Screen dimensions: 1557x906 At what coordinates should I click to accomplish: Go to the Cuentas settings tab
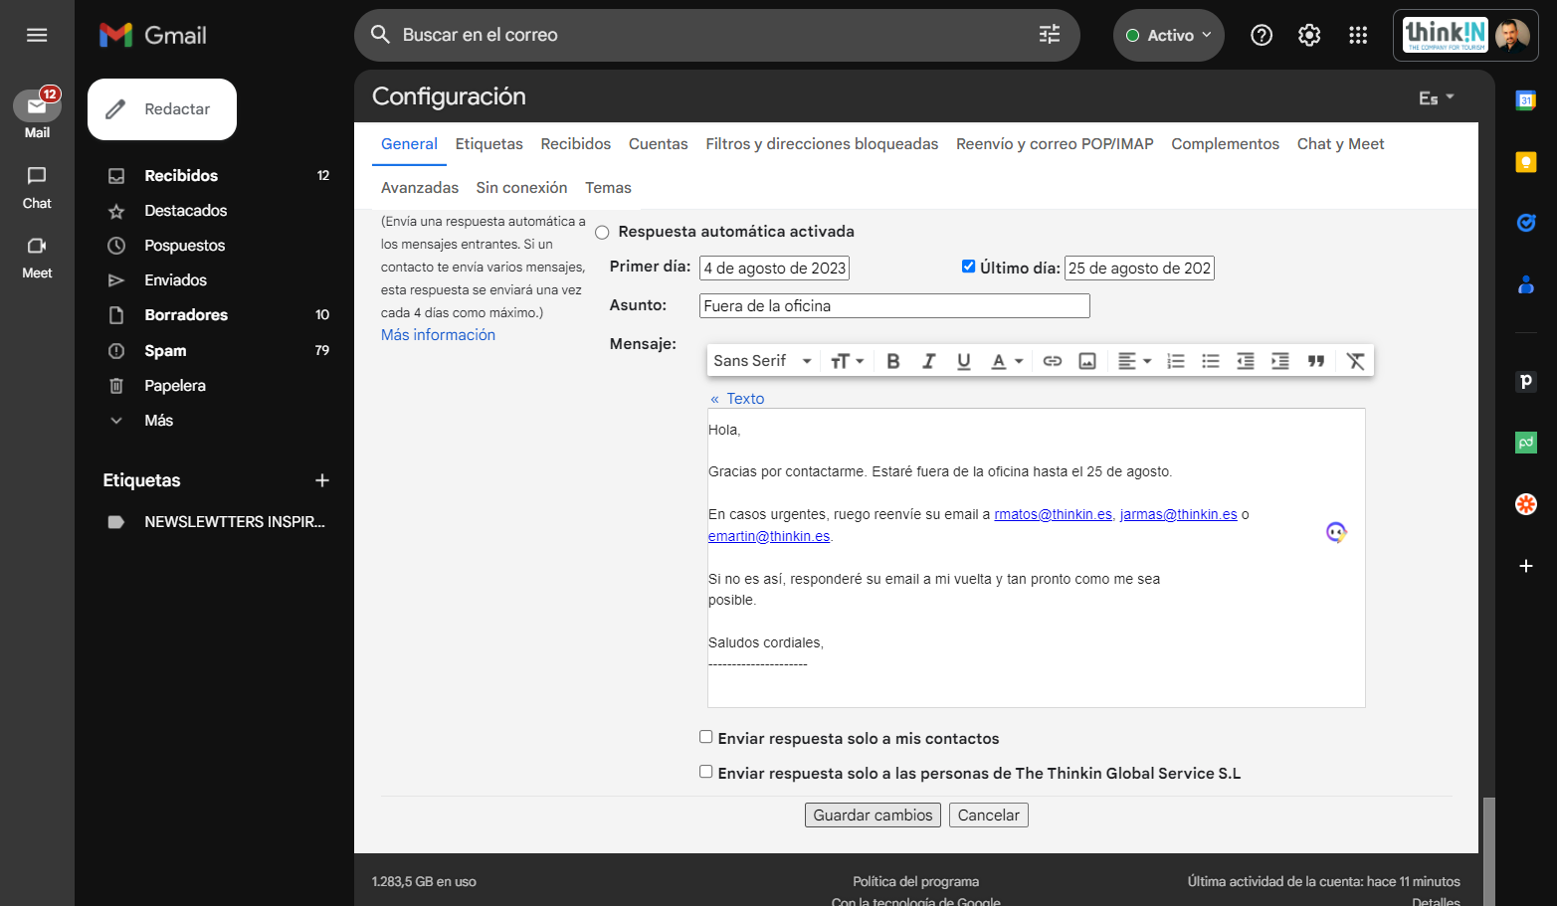[x=658, y=144]
